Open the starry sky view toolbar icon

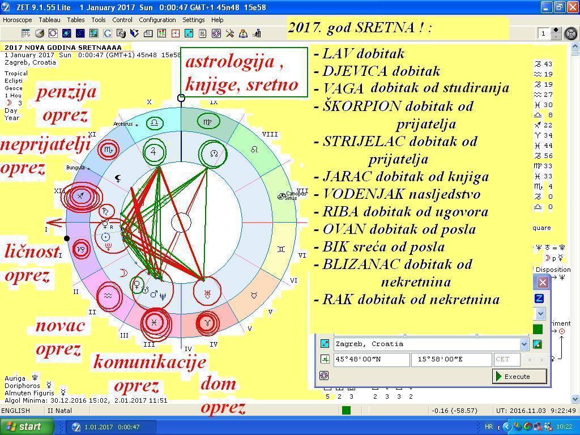pos(80,33)
